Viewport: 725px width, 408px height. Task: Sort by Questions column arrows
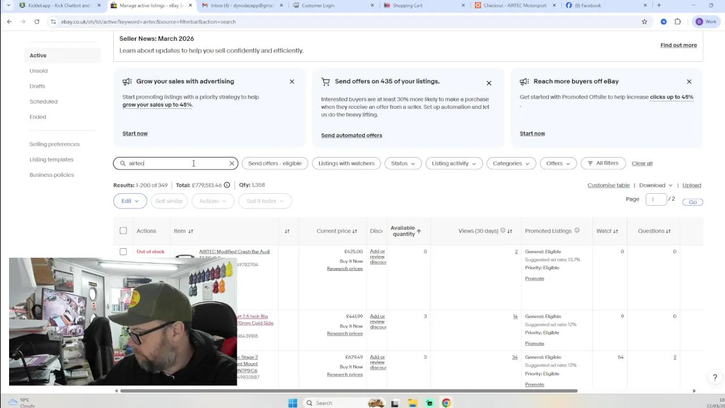click(x=668, y=231)
